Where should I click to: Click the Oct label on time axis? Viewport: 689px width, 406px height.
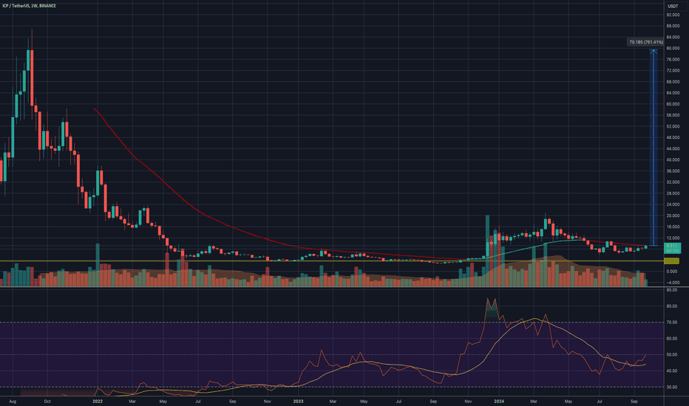click(47, 401)
